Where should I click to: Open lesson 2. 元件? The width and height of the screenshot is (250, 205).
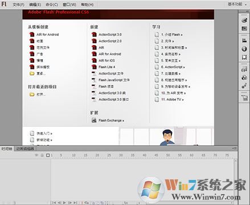(167, 41)
